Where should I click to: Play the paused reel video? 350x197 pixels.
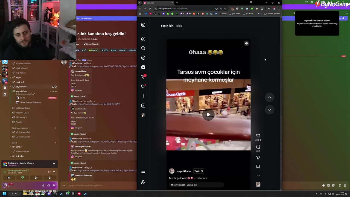pos(208,115)
